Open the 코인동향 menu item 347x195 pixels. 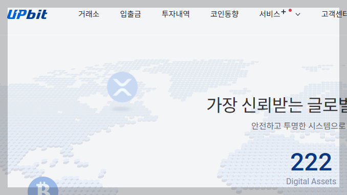[224, 14]
